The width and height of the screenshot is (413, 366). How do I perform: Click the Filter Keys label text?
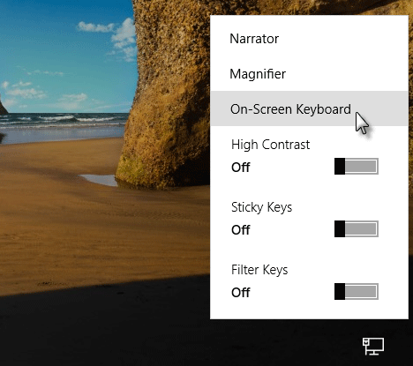coord(259,270)
